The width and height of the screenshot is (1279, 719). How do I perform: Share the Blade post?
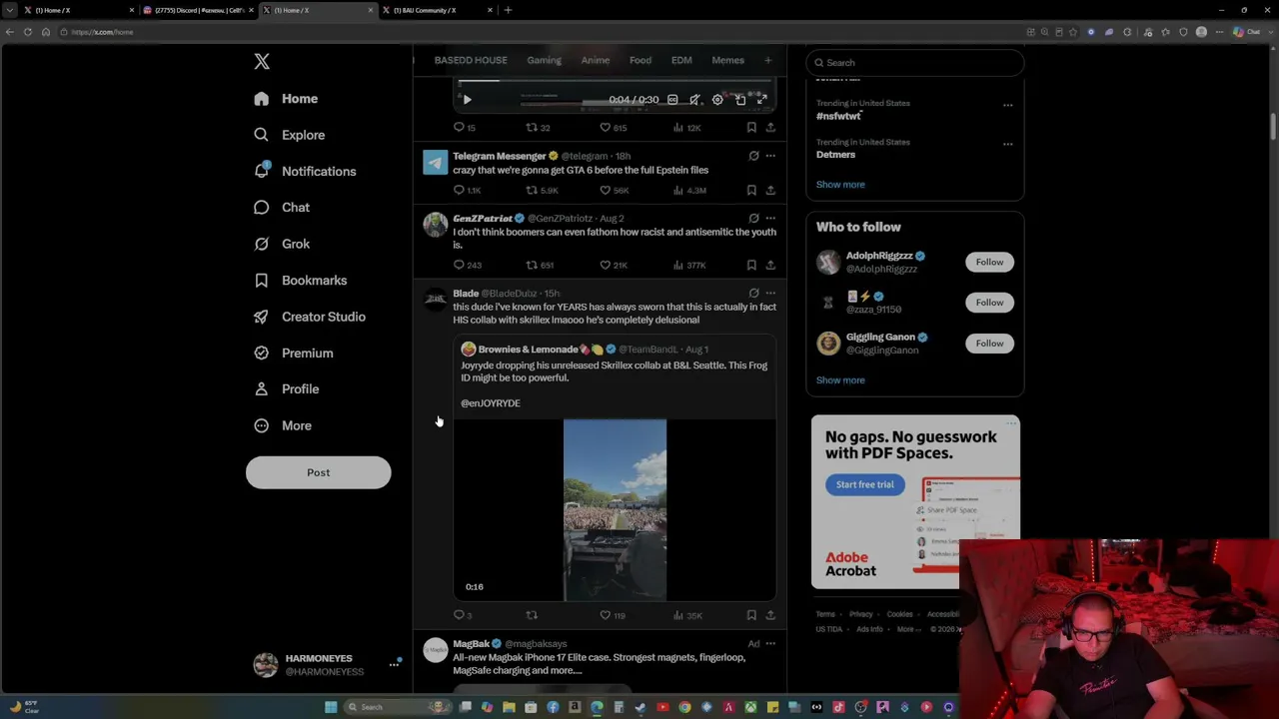click(x=770, y=615)
